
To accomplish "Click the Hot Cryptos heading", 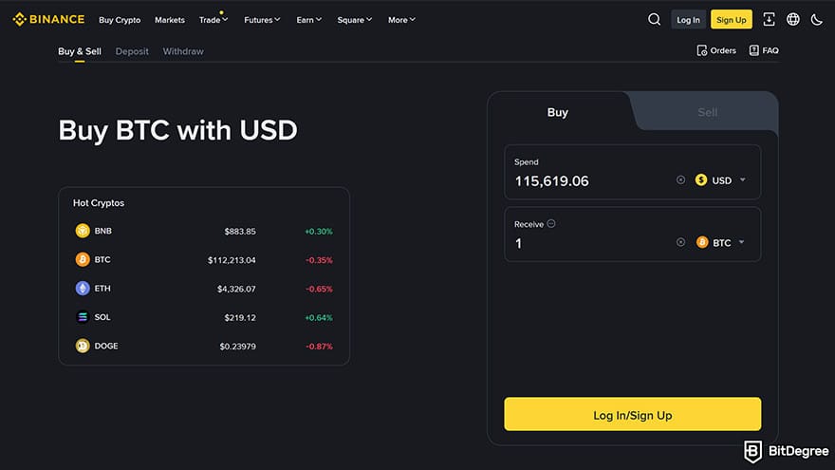I will tap(99, 203).
